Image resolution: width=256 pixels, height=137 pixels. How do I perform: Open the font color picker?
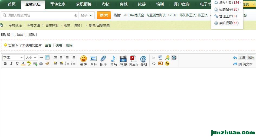[x=23, y=64]
